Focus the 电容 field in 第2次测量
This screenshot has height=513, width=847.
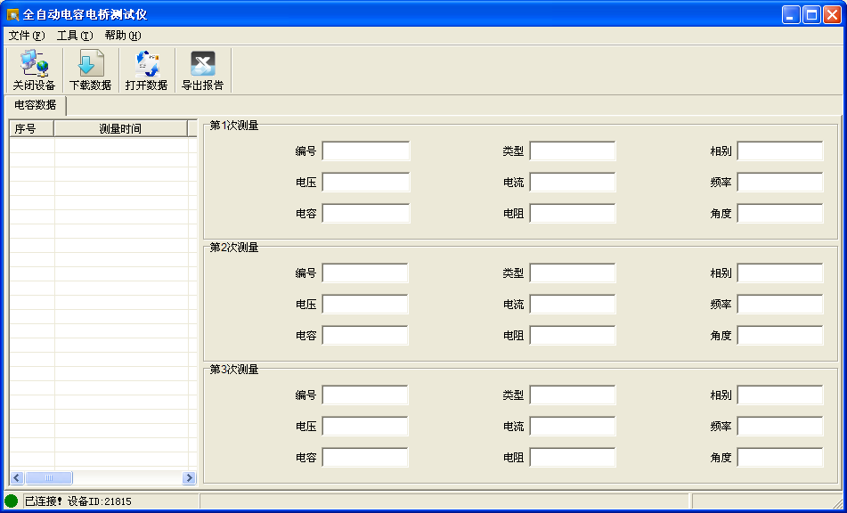365,336
